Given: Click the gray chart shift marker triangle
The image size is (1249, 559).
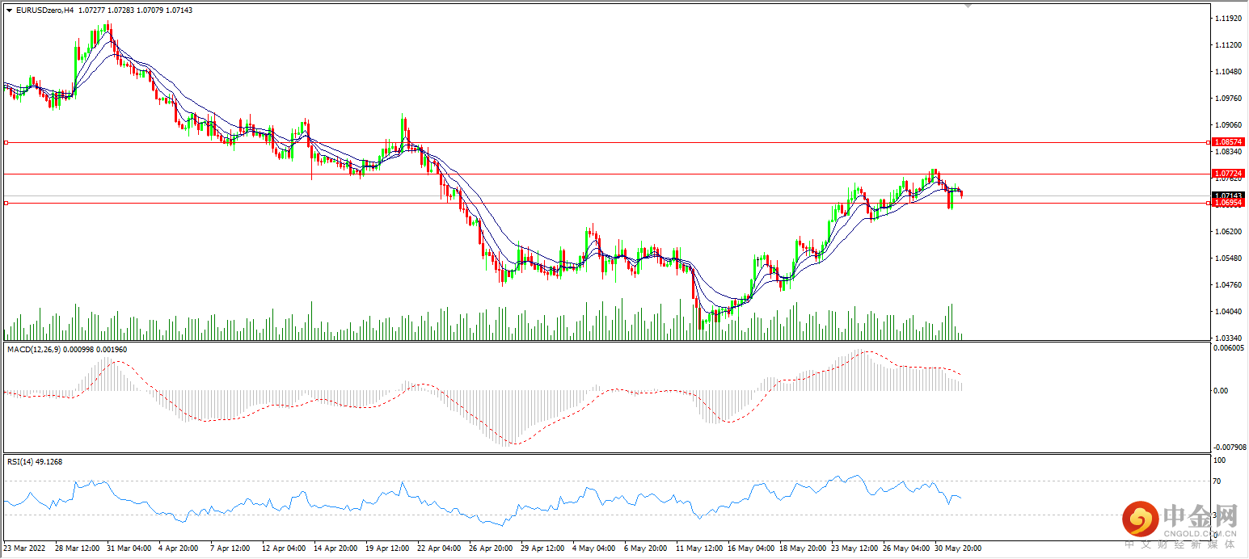Looking at the screenshot, I should pos(968,5).
